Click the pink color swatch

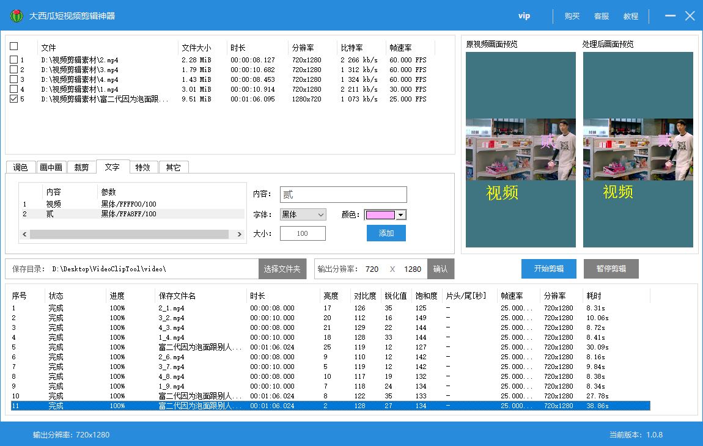click(380, 215)
